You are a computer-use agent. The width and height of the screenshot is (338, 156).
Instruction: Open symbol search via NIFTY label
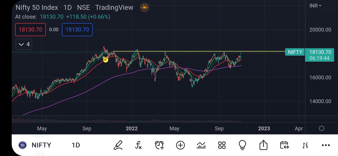[41, 145]
